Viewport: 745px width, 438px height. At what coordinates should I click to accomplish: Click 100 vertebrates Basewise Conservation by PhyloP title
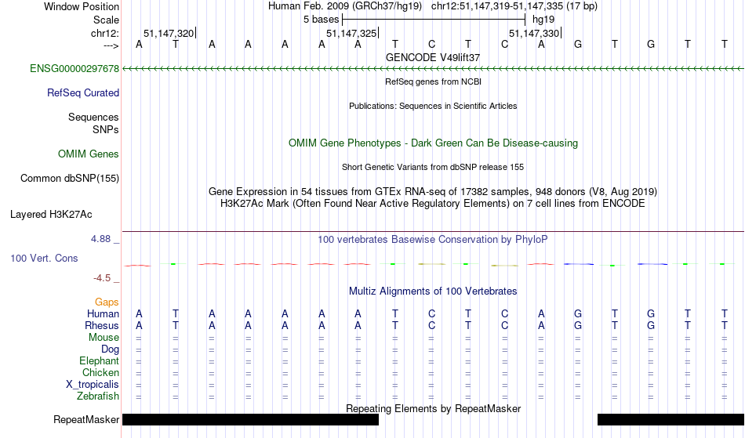point(433,239)
